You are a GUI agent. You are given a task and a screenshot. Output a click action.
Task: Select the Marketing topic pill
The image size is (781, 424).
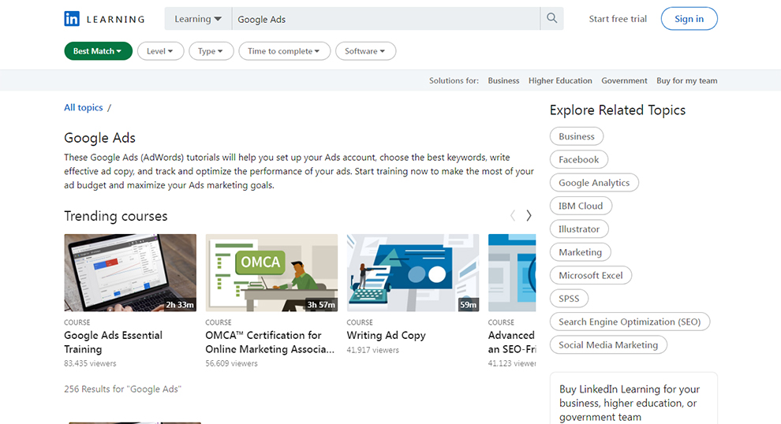click(581, 252)
